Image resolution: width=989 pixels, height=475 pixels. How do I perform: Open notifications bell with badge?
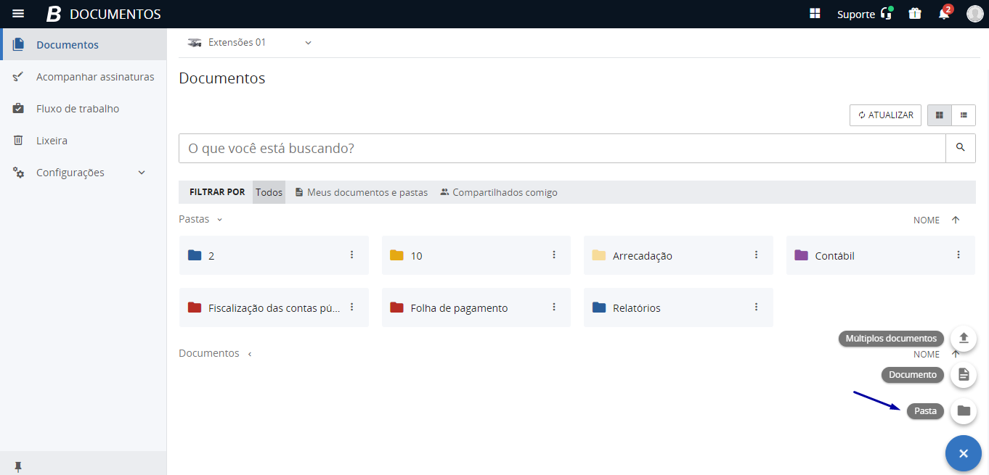[943, 14]
